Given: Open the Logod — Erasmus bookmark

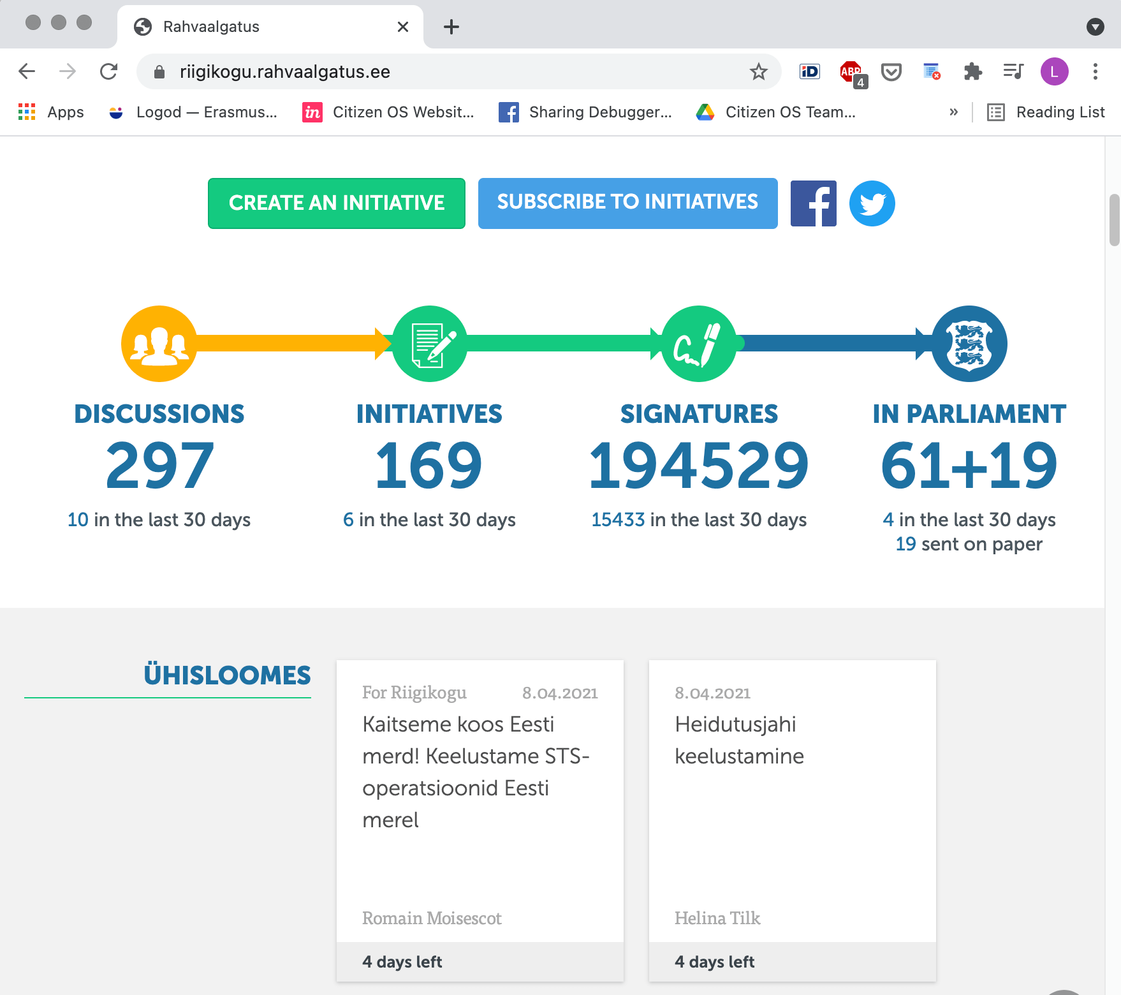Looking at the screenshot, I should [193, 112].
